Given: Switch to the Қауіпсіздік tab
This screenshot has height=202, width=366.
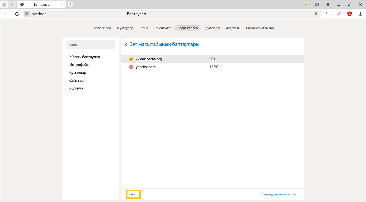Looking at the screenshot, I should coord(212,28).
